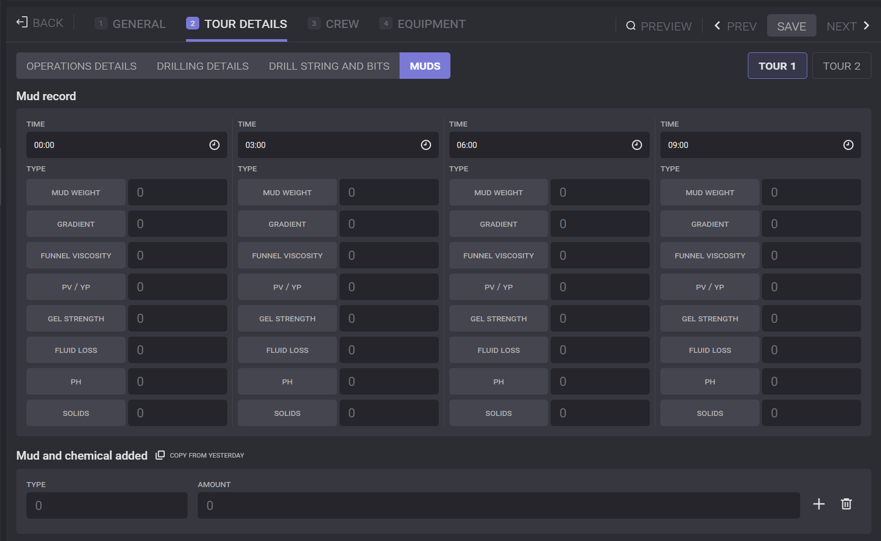Add a new mud chemical row
Viewport: 881px width, 541px height.
pos(818,504)
